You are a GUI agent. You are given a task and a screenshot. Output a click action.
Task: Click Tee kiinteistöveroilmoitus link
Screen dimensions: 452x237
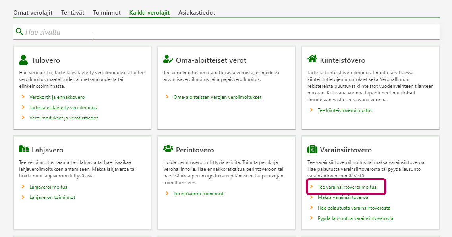(345, 110)
